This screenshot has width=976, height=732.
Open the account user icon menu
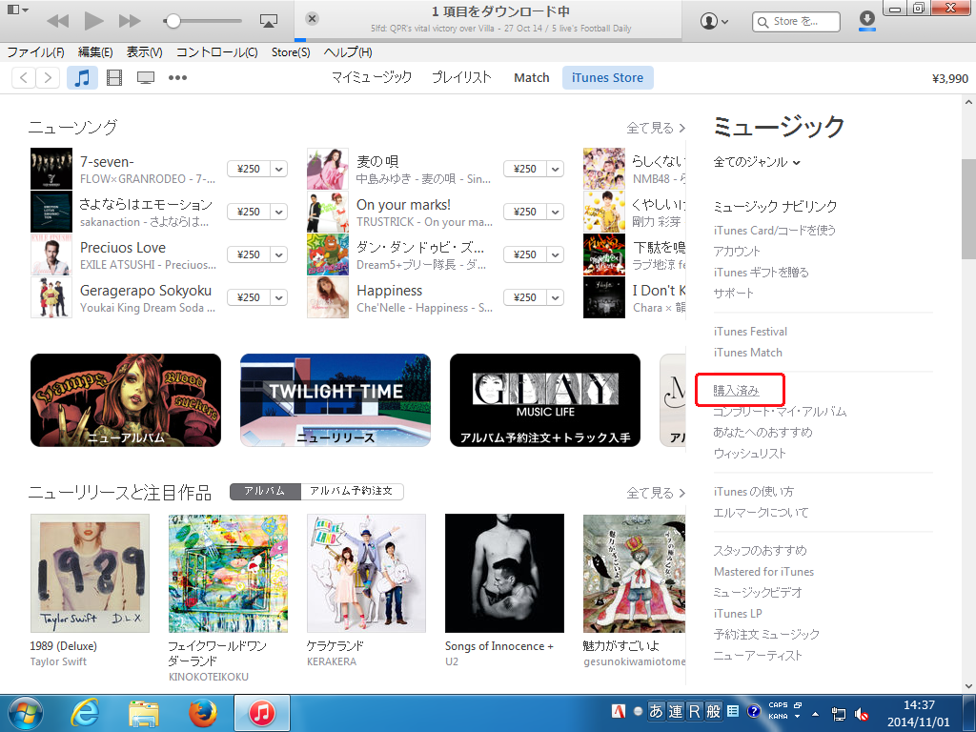tap(715, 21)
